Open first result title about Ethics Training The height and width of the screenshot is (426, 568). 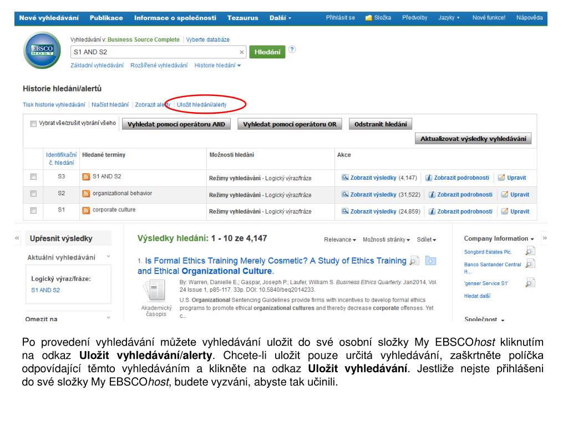pos(272,266)
